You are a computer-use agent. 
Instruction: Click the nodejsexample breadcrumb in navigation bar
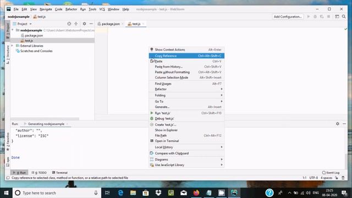tap(19, 16)
